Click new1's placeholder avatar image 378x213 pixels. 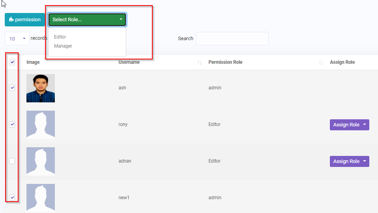click(x=41, y=198)
